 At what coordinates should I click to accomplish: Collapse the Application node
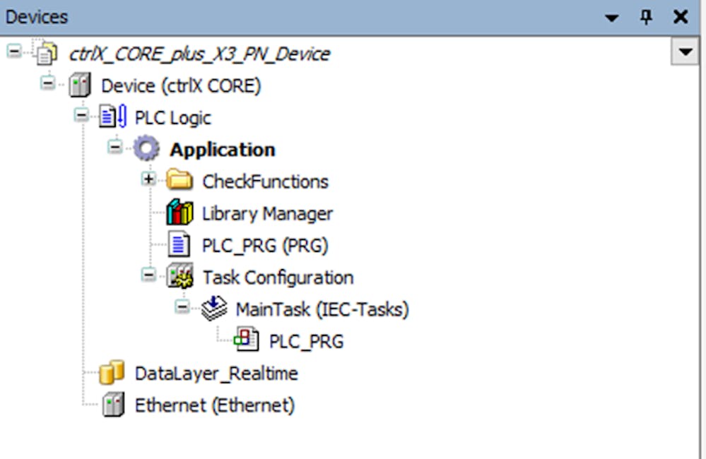pos(114,147)
